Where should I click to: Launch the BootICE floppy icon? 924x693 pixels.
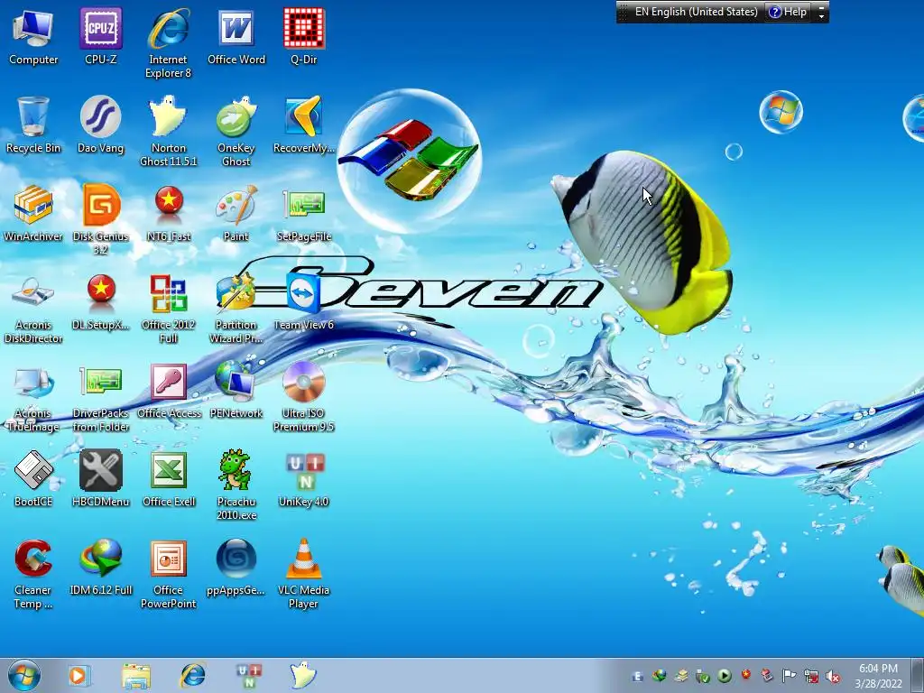point(33,478)
